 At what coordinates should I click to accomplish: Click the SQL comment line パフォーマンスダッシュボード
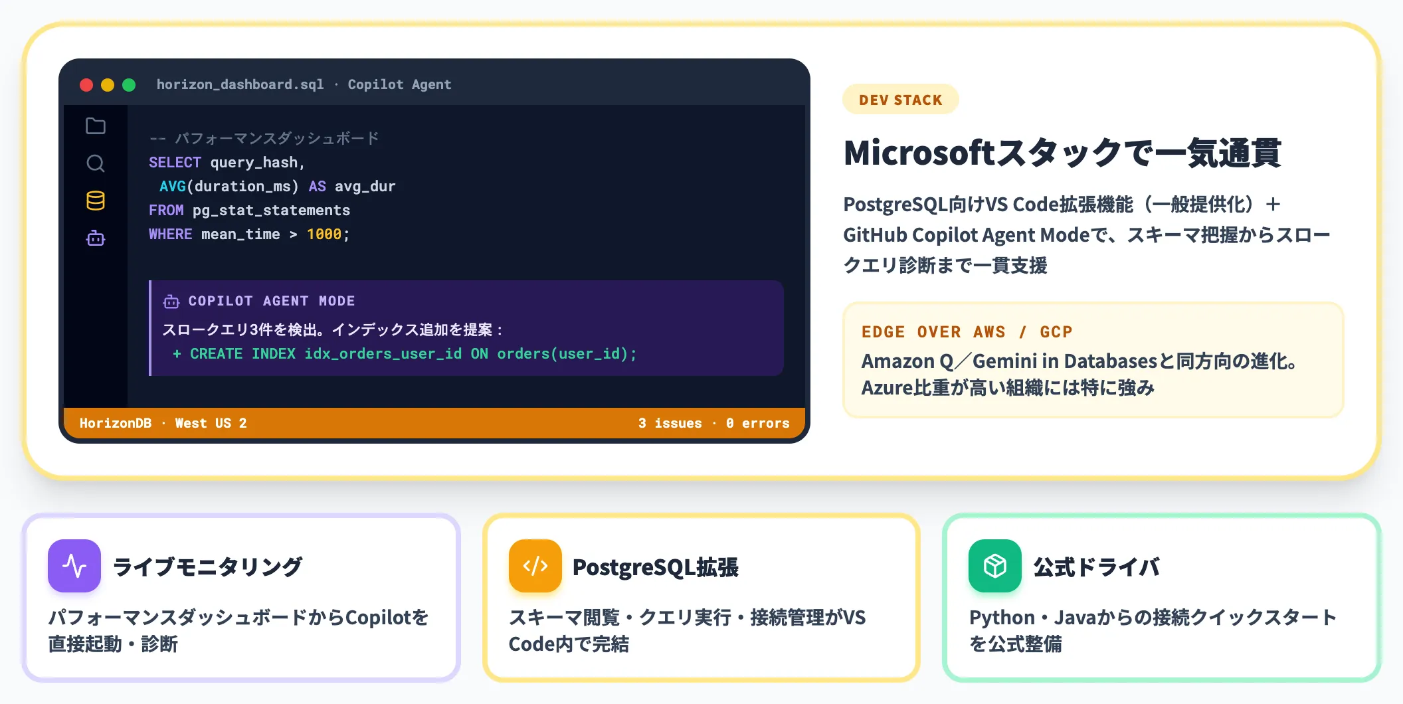point(264,138)
